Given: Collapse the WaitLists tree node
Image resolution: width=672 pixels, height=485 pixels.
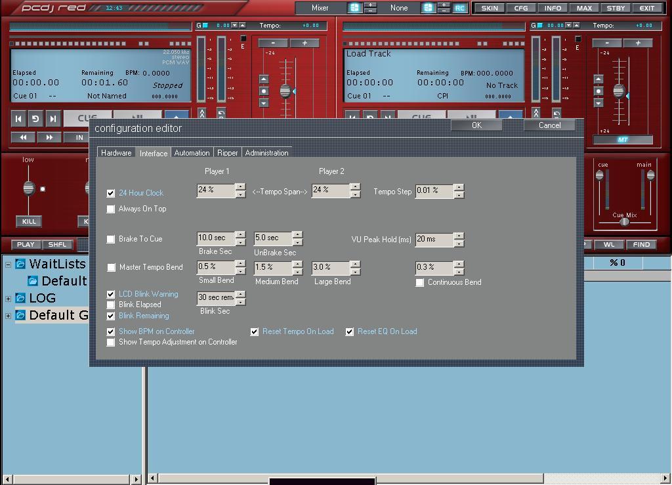Looking at the screenshot, I should [x=8, y=264].
